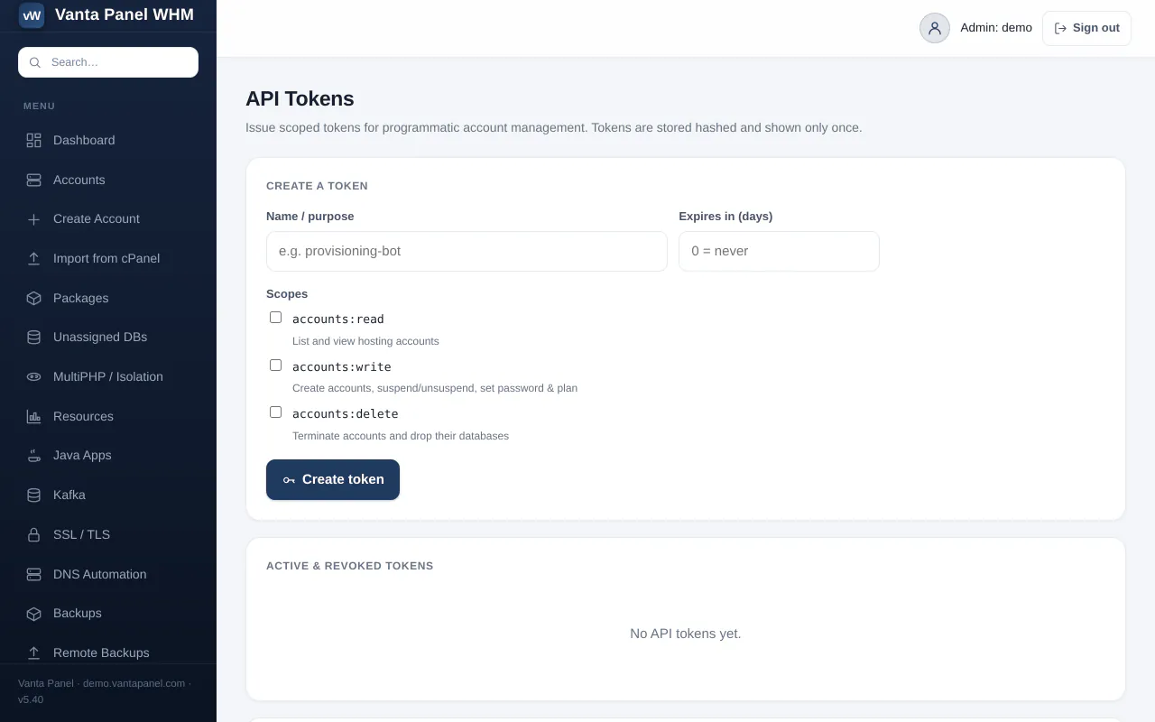This screenshot has height=722, width=1155.
Task: Click the Sign out button
Action: pyautogui.click(x=1086, y=28)
